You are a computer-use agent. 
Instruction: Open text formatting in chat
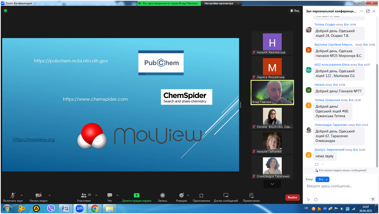[x=308, y=199]
